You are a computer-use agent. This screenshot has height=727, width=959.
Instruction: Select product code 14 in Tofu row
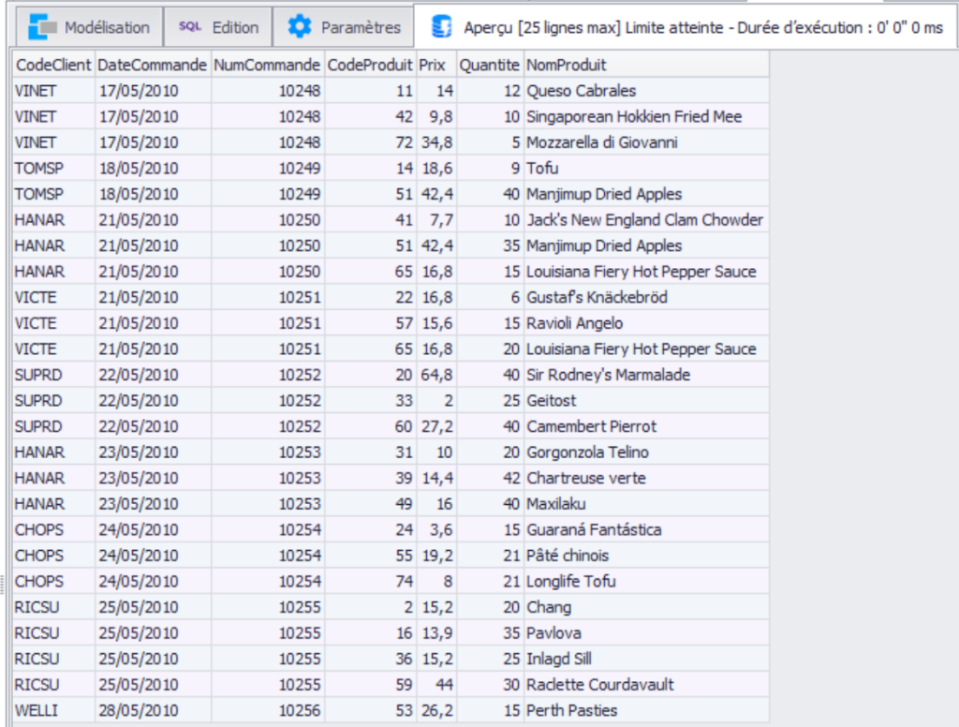370,168
